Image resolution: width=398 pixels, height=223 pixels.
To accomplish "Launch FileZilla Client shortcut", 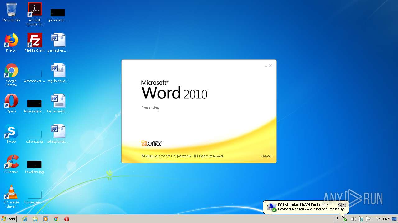I will (x=35, y=43).
